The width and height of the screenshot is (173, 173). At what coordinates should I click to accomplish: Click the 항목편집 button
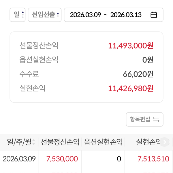[144, 119]
